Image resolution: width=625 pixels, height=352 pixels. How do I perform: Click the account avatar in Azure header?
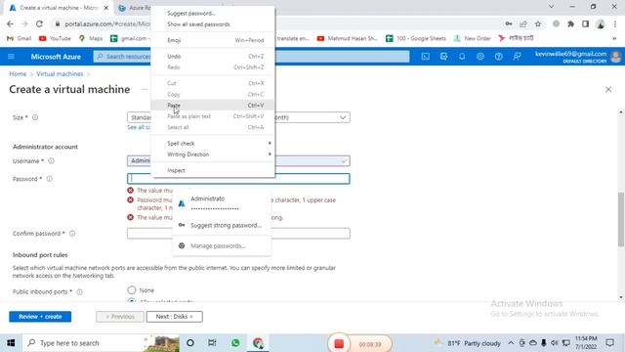pyautogui.click(x=616, y=57)
